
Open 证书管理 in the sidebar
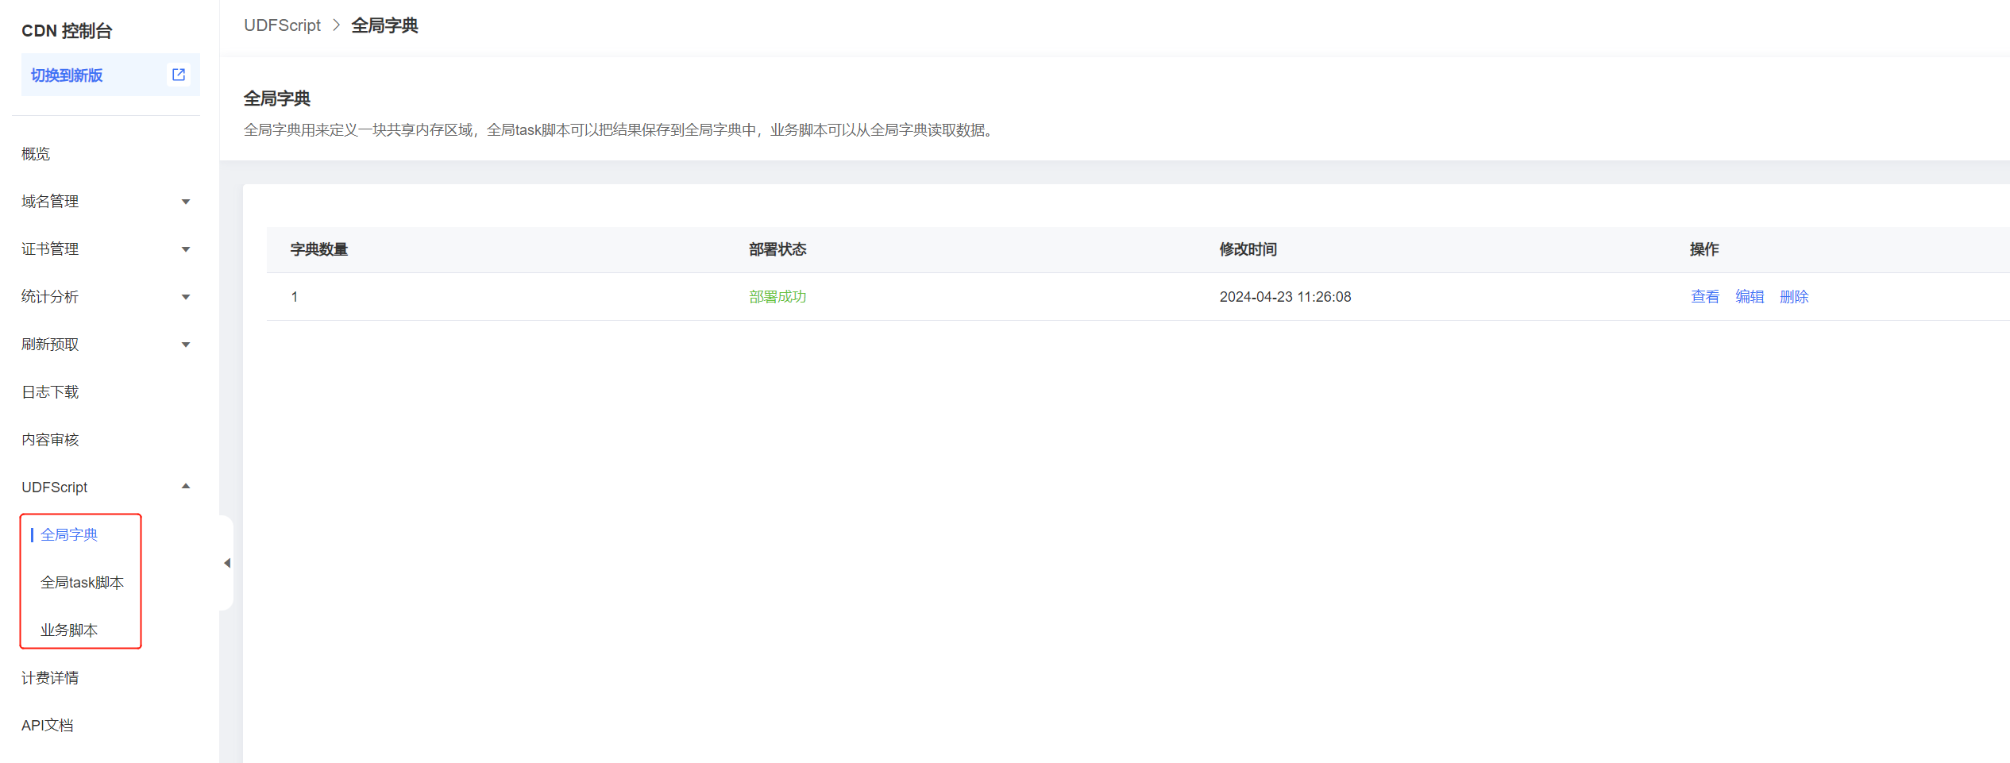pos(50,249)
